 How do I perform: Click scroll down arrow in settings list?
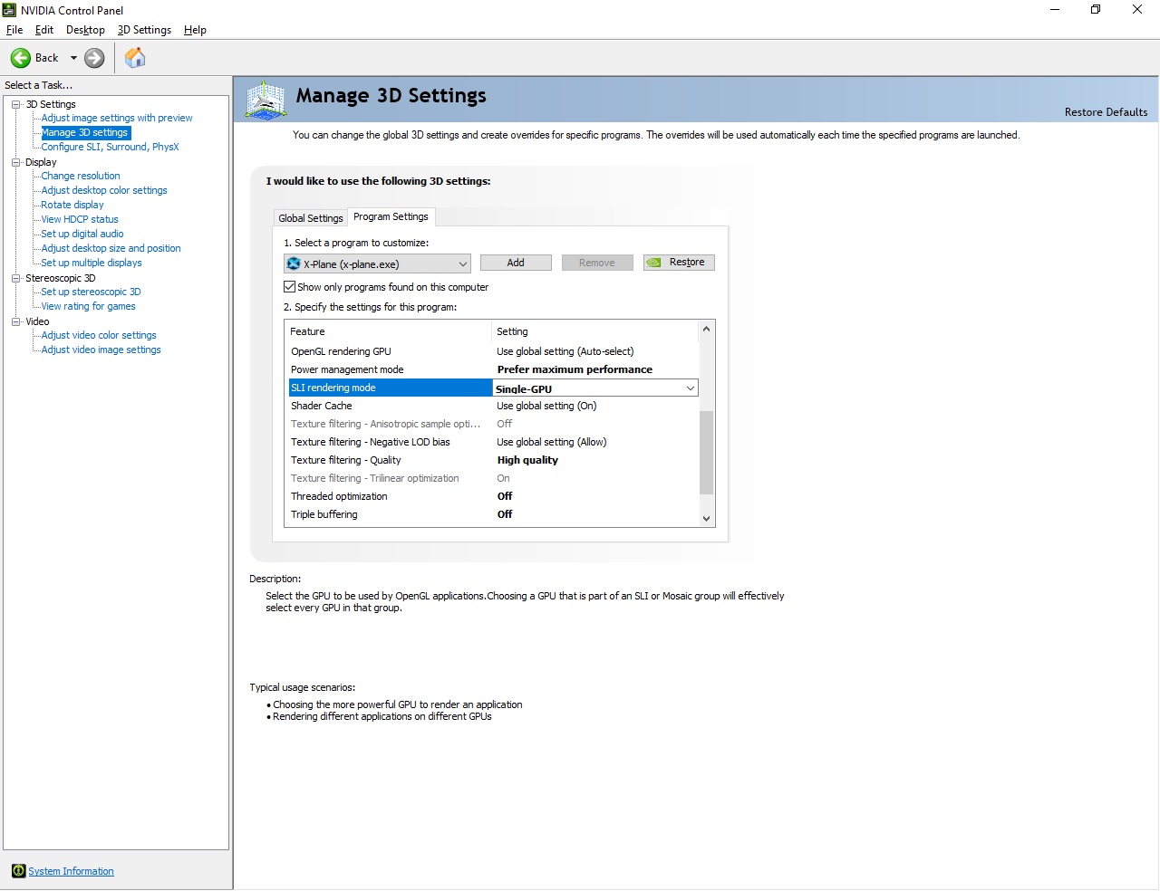pos(706,519)
